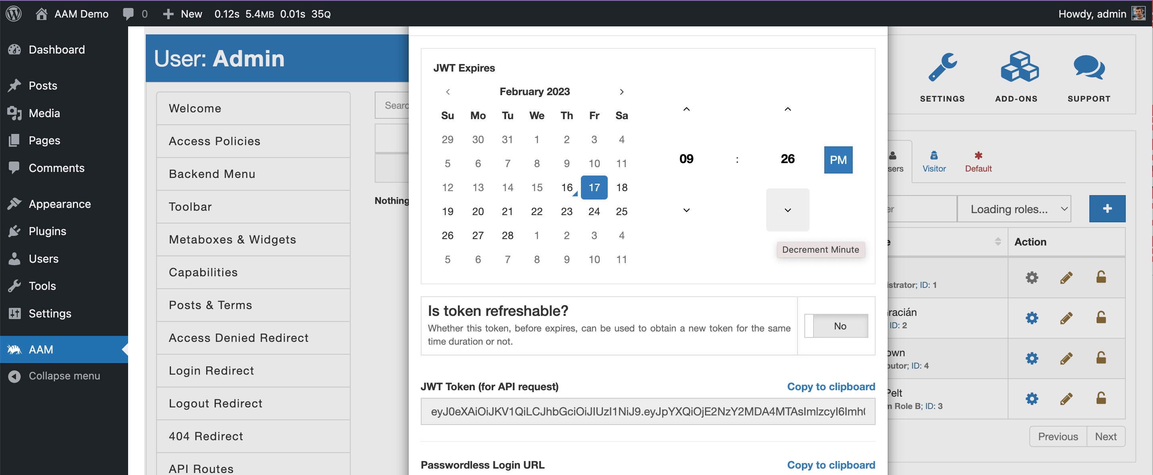Viewport: 1153px width, 475px height.
Task: Copy Passwordless Login URL to clipboard
Action: [831, 465]
